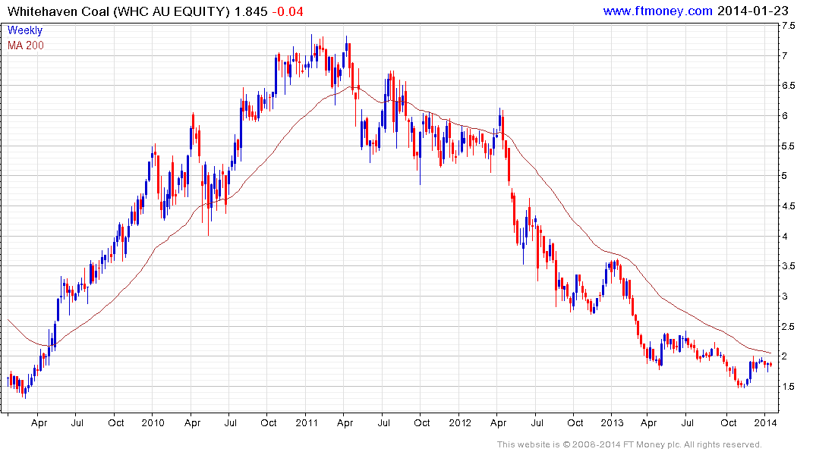This screenshot has width=816, height=455.
Task: Click the 1.5 price axis label
Action: 789,386
